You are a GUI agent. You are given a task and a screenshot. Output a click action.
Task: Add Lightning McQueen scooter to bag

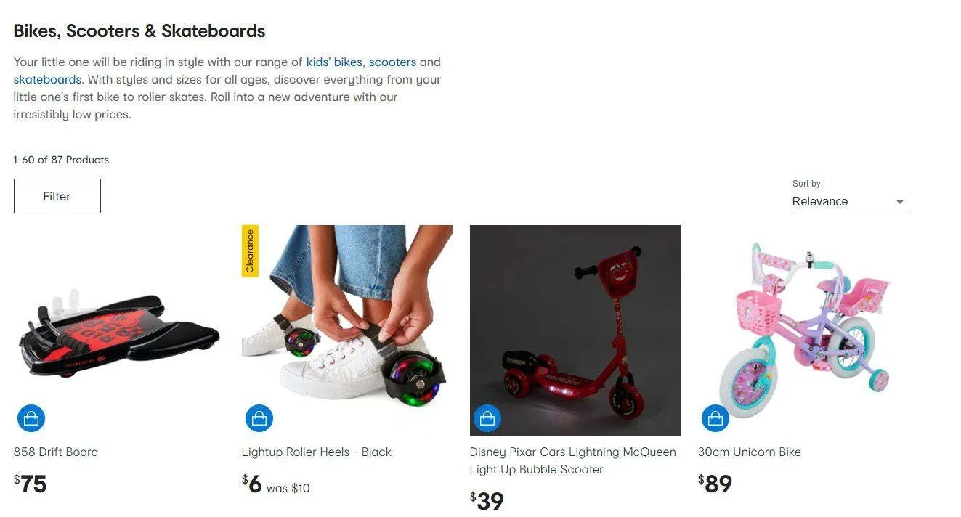click(x=487, y=418)
